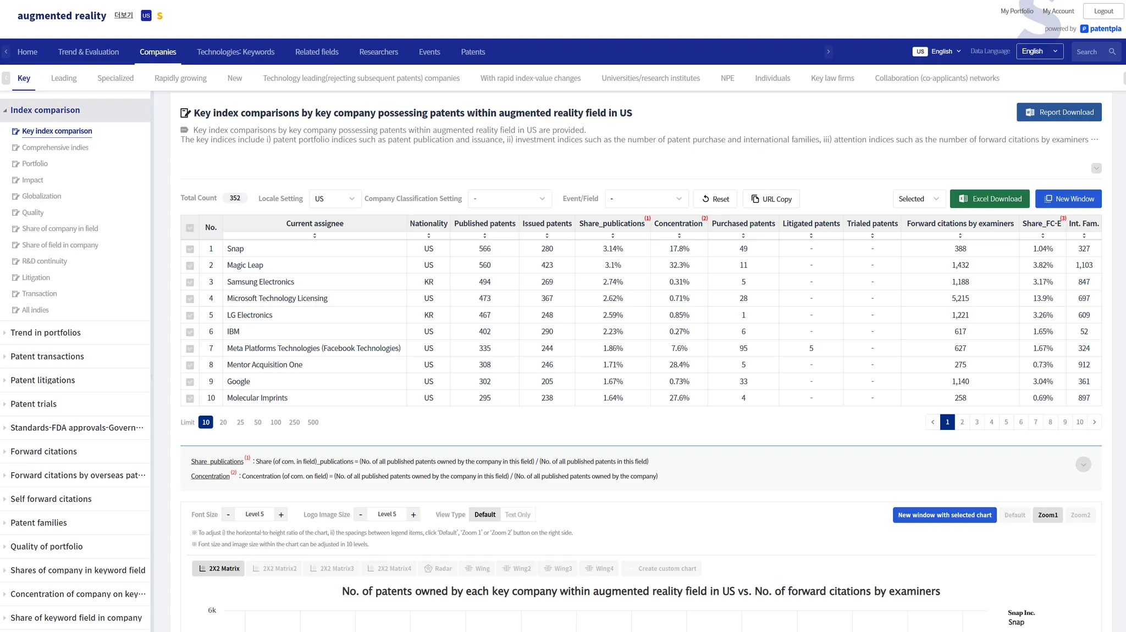
Task: Click the search magnifier icon
Action: 1112,52
